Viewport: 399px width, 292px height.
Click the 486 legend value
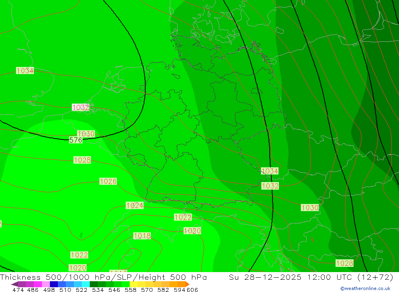click(x=33, y=290)
